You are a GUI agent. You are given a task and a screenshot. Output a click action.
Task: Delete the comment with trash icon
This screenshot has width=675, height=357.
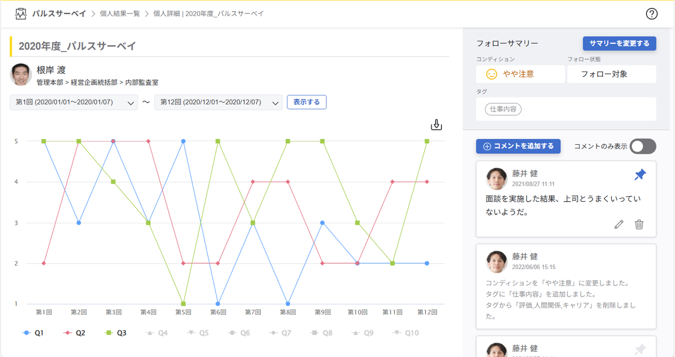pos(639,225)
